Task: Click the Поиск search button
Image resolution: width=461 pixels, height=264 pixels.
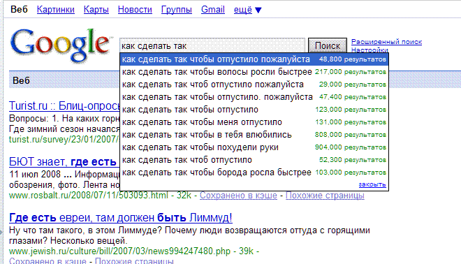Action: [328, 45]
